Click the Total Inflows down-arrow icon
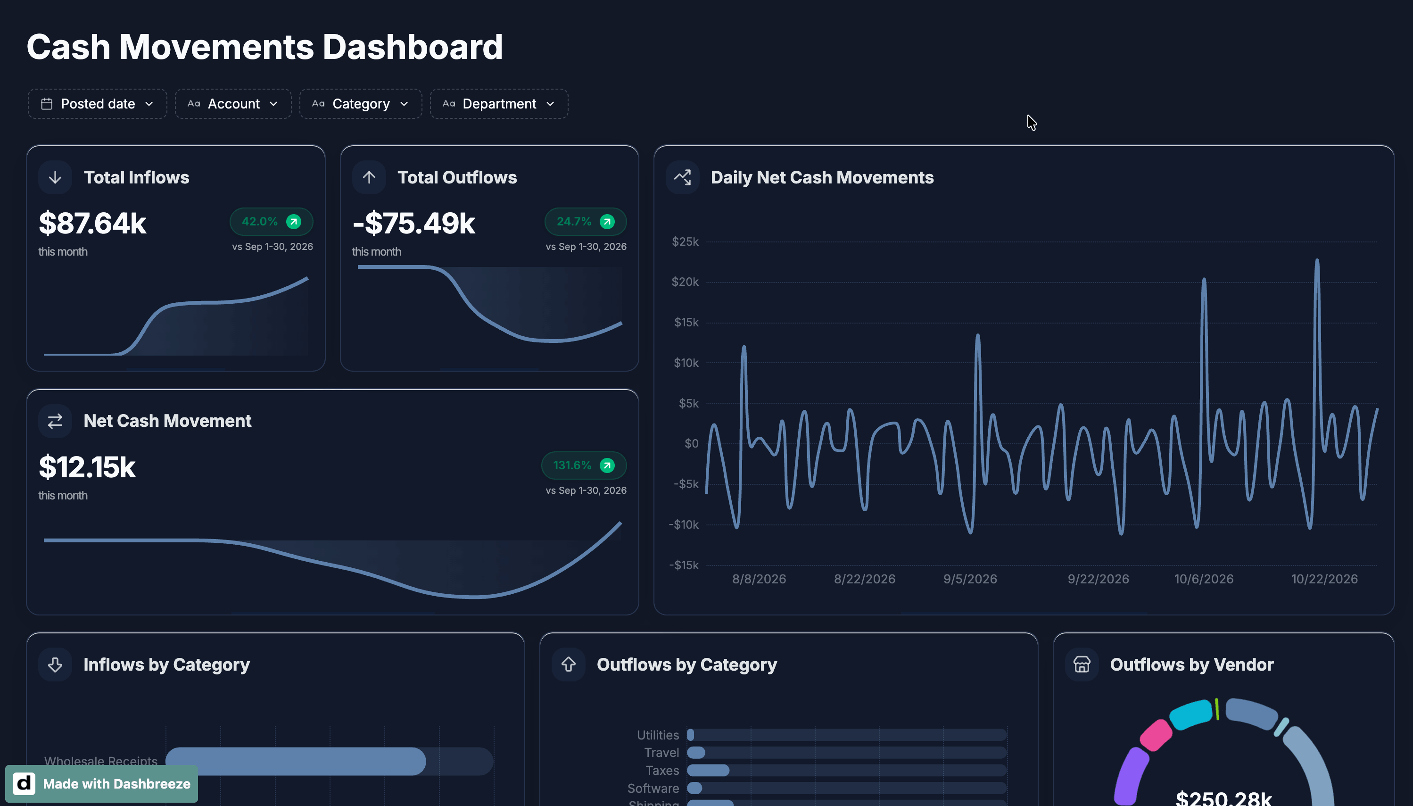Viewport: 1413px width, 806px height. [x=55, y=177]
